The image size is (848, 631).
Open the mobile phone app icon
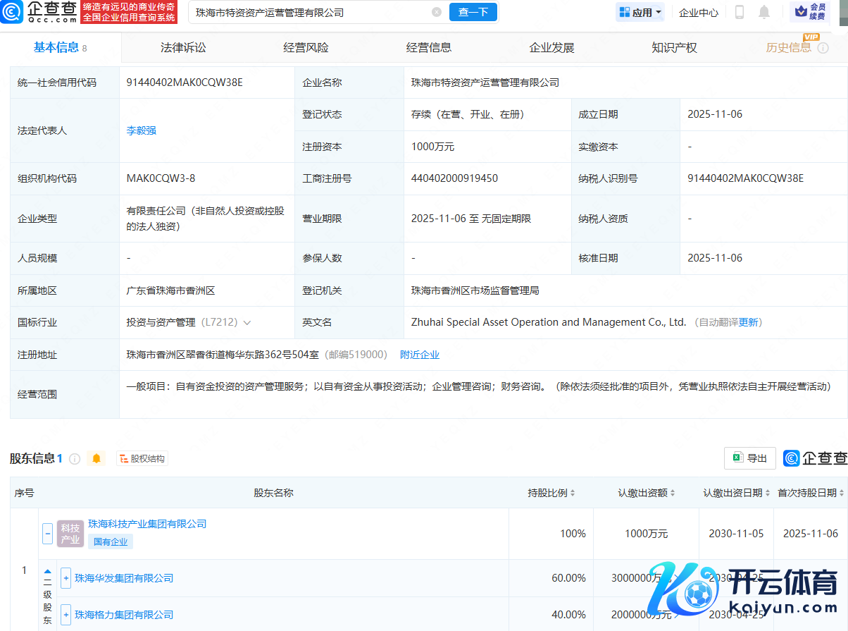tap(740, 12)
